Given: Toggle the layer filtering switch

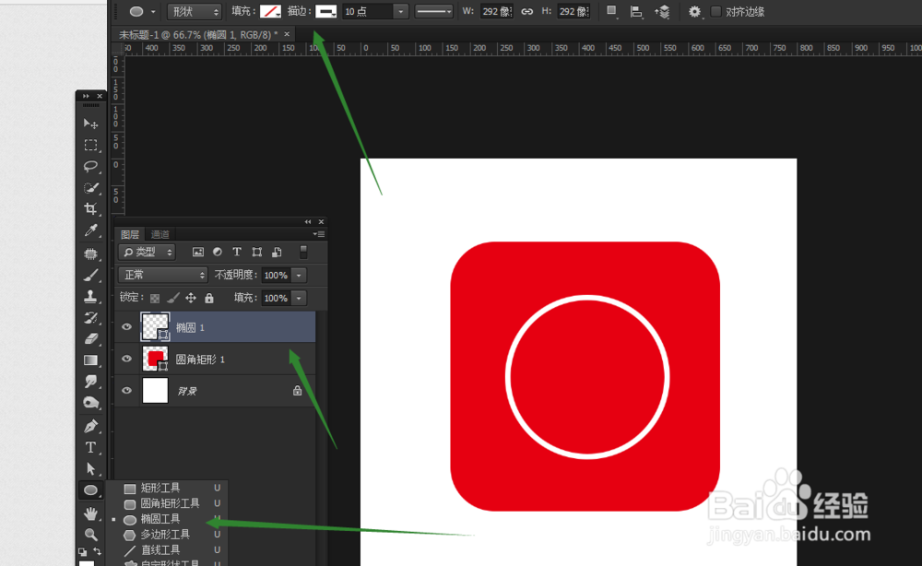Looking at the screenshot, I should [x=303, y=253].
